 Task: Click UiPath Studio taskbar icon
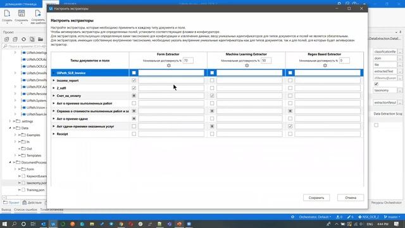(53, 224)
